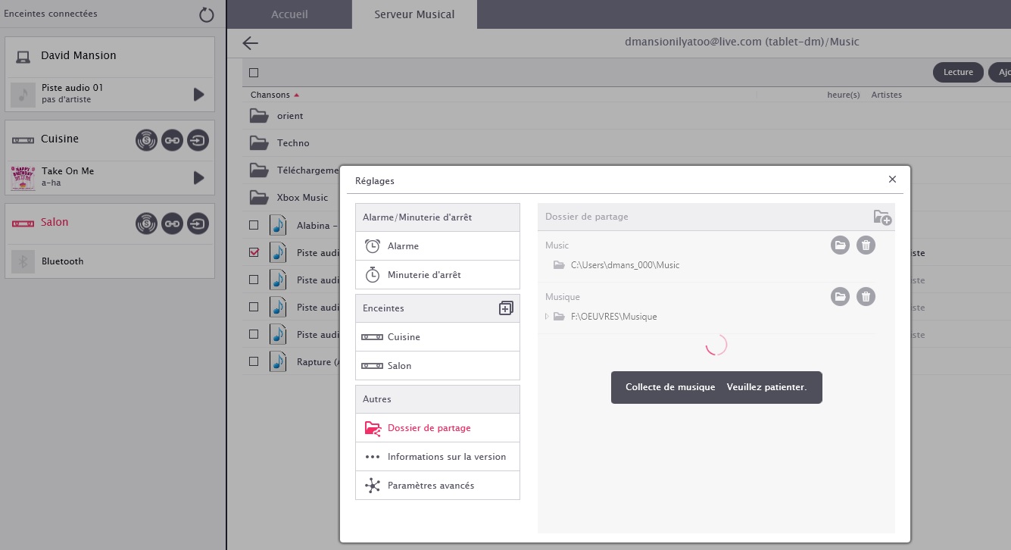Sort by the Chansons column header

[x=270, y=95]
